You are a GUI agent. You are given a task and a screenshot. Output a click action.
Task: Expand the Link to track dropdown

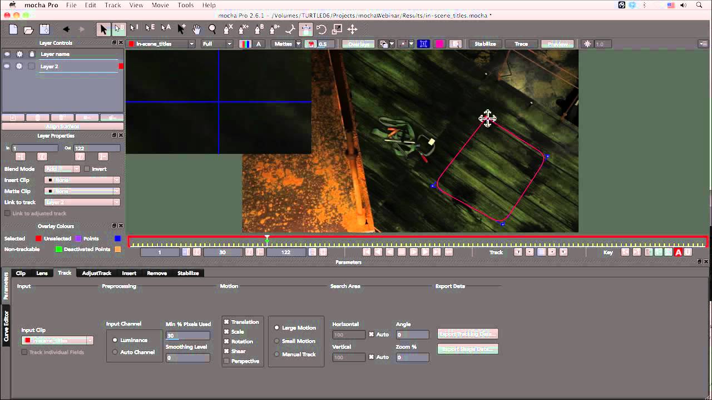tap(82, 202)
